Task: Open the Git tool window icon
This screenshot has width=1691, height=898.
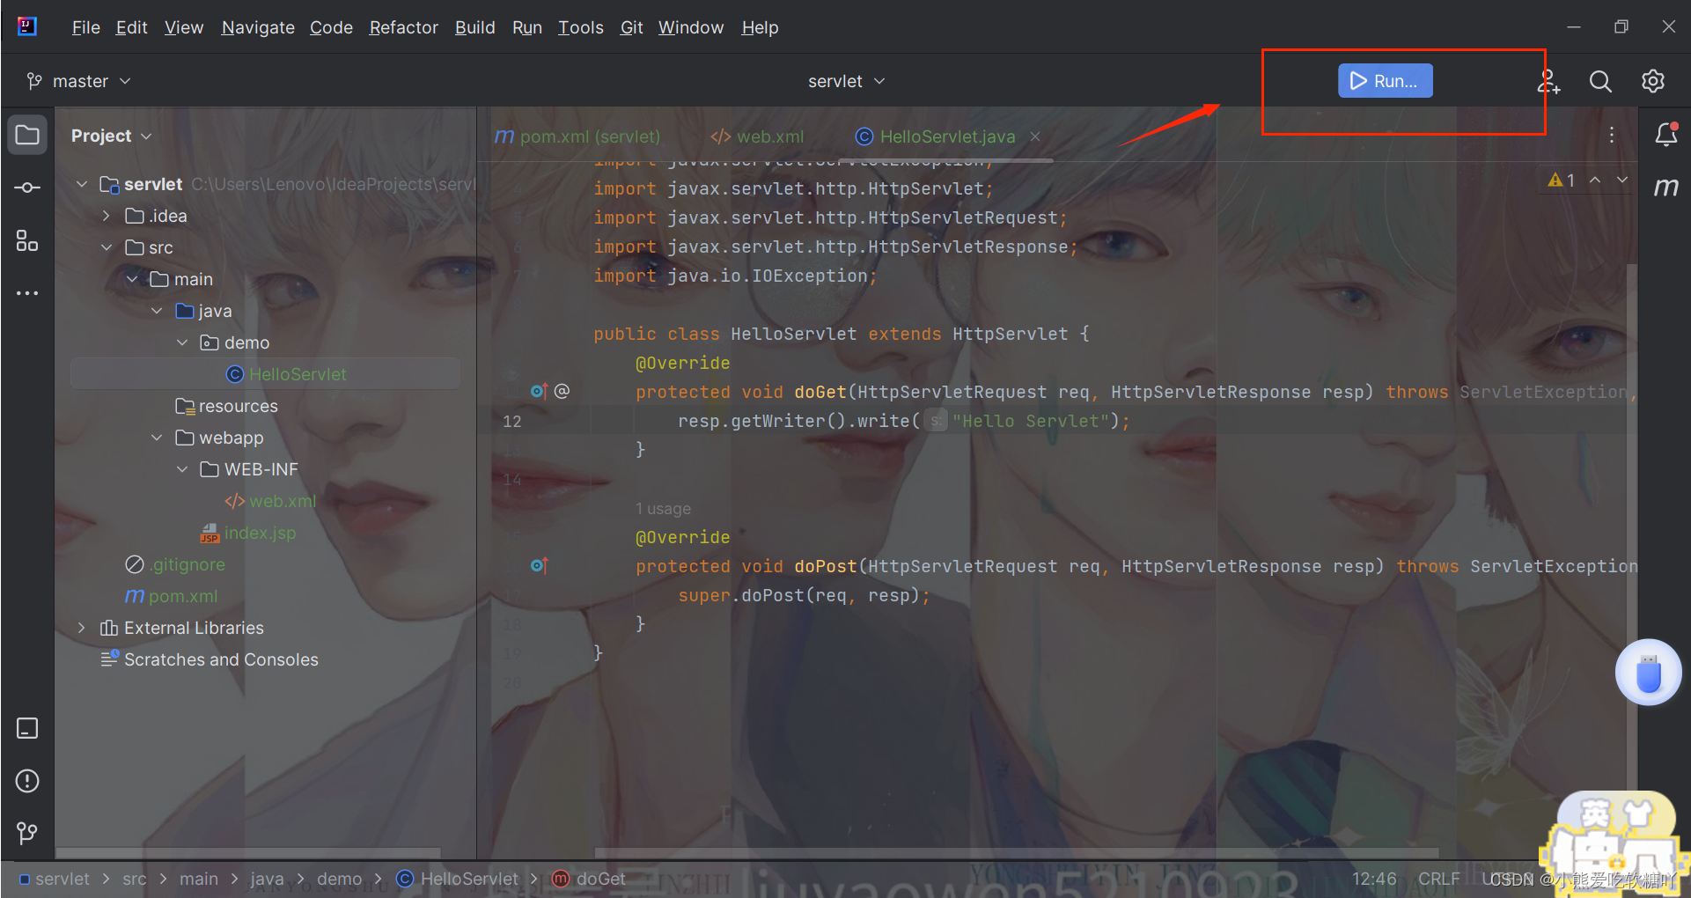Action: click(x=27, y=833)
